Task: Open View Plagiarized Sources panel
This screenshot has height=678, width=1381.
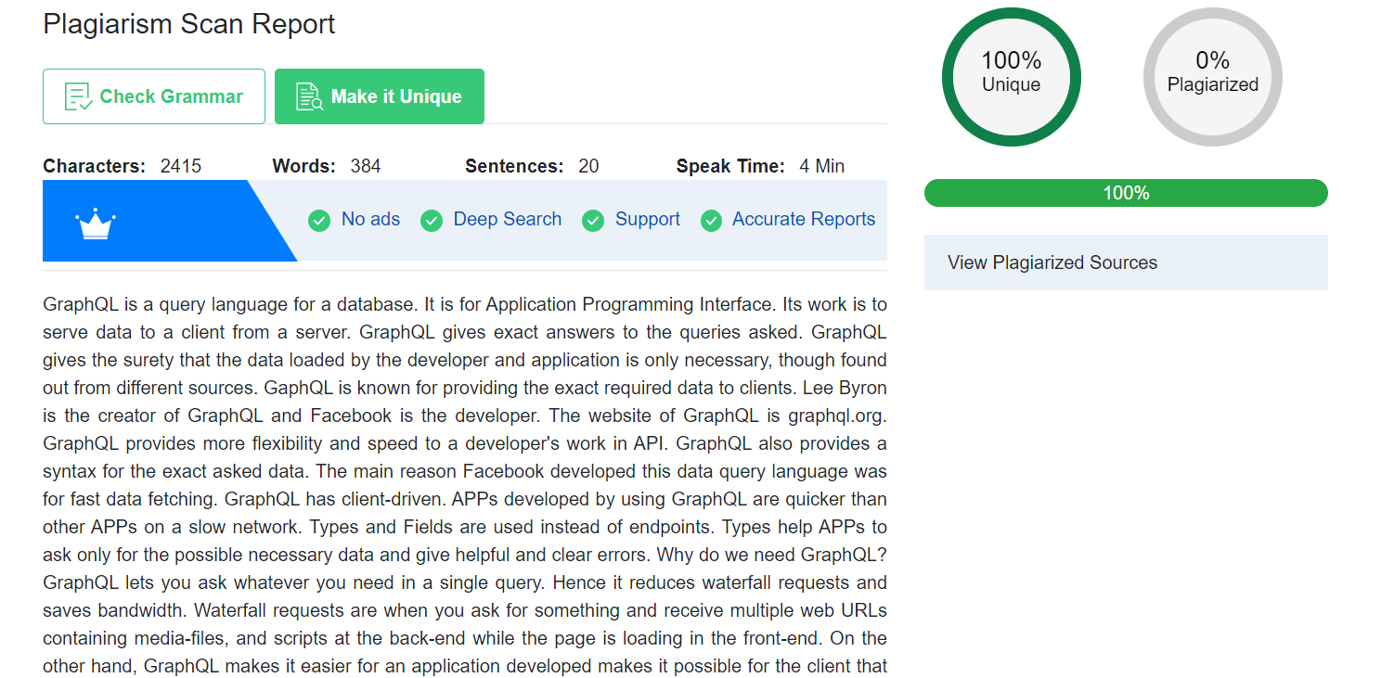Action: pyautogui.click(x=1126, y=262)
